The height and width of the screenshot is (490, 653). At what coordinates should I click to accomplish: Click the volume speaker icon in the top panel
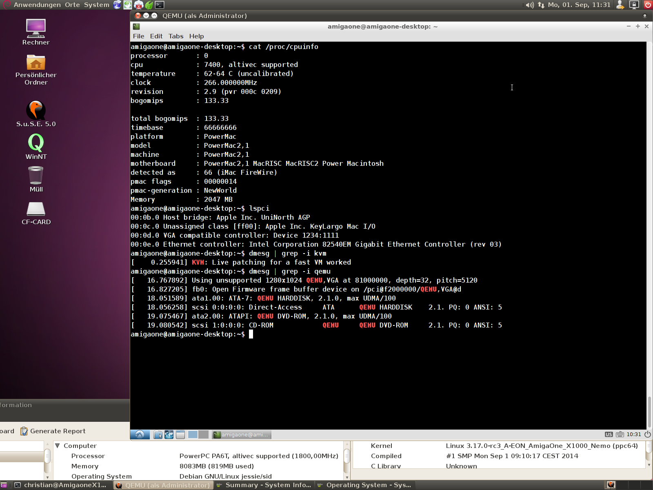click(x=529, y=5)
